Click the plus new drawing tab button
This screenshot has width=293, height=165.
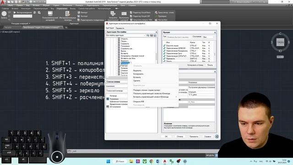tap(66, 27)
